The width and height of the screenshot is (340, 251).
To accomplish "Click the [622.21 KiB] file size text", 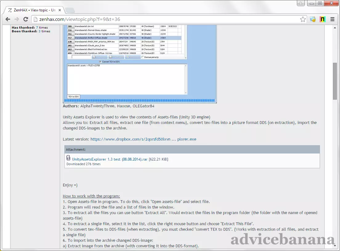I will (159, 159).
